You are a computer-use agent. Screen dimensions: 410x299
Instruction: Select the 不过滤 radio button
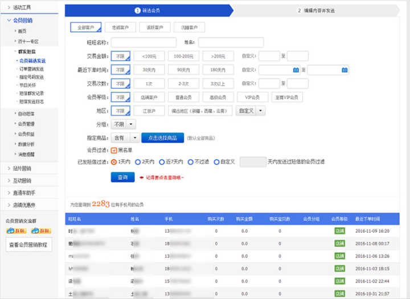click(x=191, y=162)
